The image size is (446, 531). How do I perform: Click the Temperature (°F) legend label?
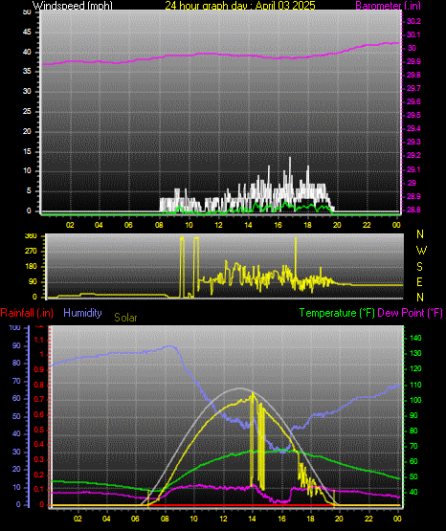337,313
